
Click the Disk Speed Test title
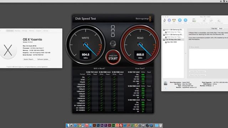click(85, 18)
